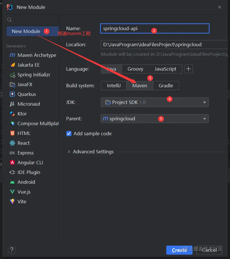Screen dimensions: 230x259
Task: Select the Compose Multiplatform icon
Action: [x=12, y=123]
